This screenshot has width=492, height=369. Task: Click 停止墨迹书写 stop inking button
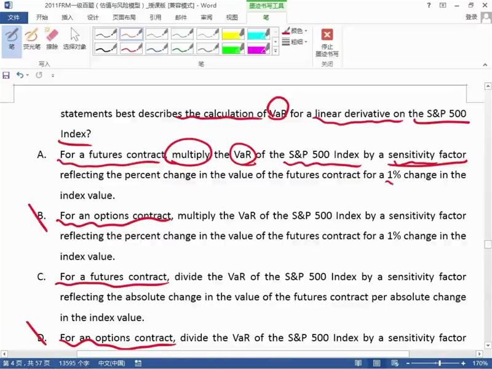(x=327, y=42)
